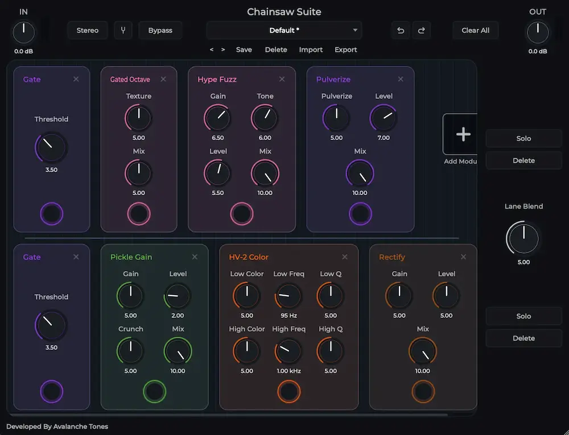The width and height of the screenshot is (569, 435).
Task: Click Delete preset option
Action: [x=276, y=49]
